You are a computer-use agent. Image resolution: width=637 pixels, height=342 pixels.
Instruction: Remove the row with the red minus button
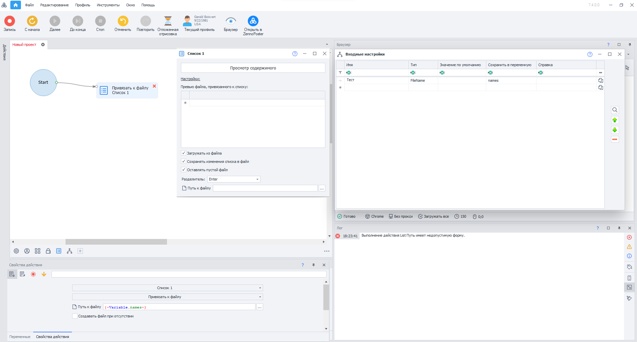[615, 140]
